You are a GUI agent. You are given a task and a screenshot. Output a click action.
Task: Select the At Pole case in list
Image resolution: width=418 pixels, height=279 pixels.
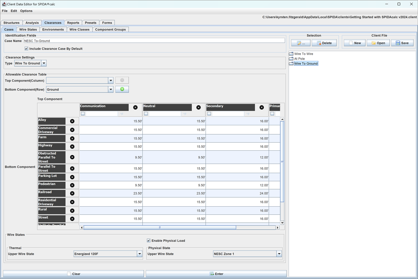click(x=299, y=59)
